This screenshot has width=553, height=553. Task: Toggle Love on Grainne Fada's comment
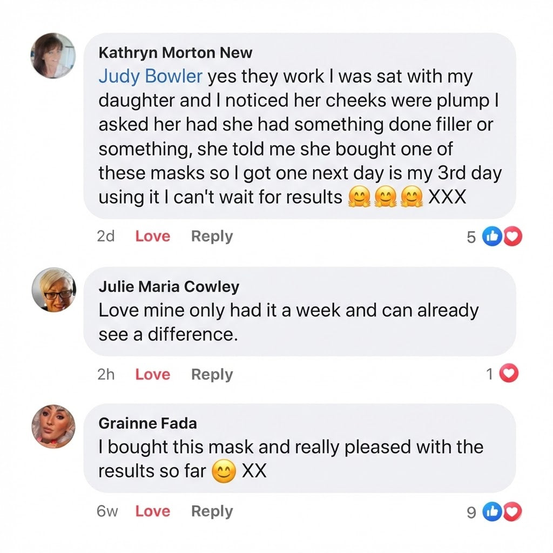152,511
